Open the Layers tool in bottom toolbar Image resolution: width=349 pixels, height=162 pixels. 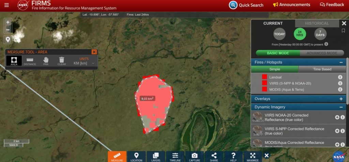click(x=156, y=157)
